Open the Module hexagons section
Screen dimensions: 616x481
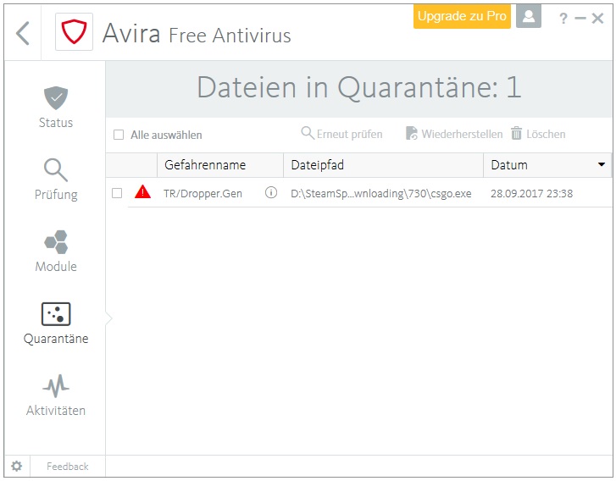(56, 252)
